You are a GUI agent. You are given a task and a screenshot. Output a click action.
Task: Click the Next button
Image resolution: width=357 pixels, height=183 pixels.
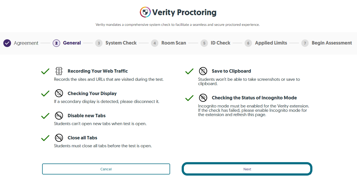(247, 169)
